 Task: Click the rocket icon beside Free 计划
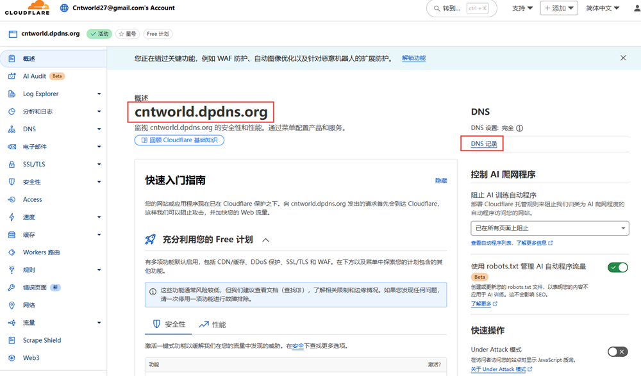point(151,240)
